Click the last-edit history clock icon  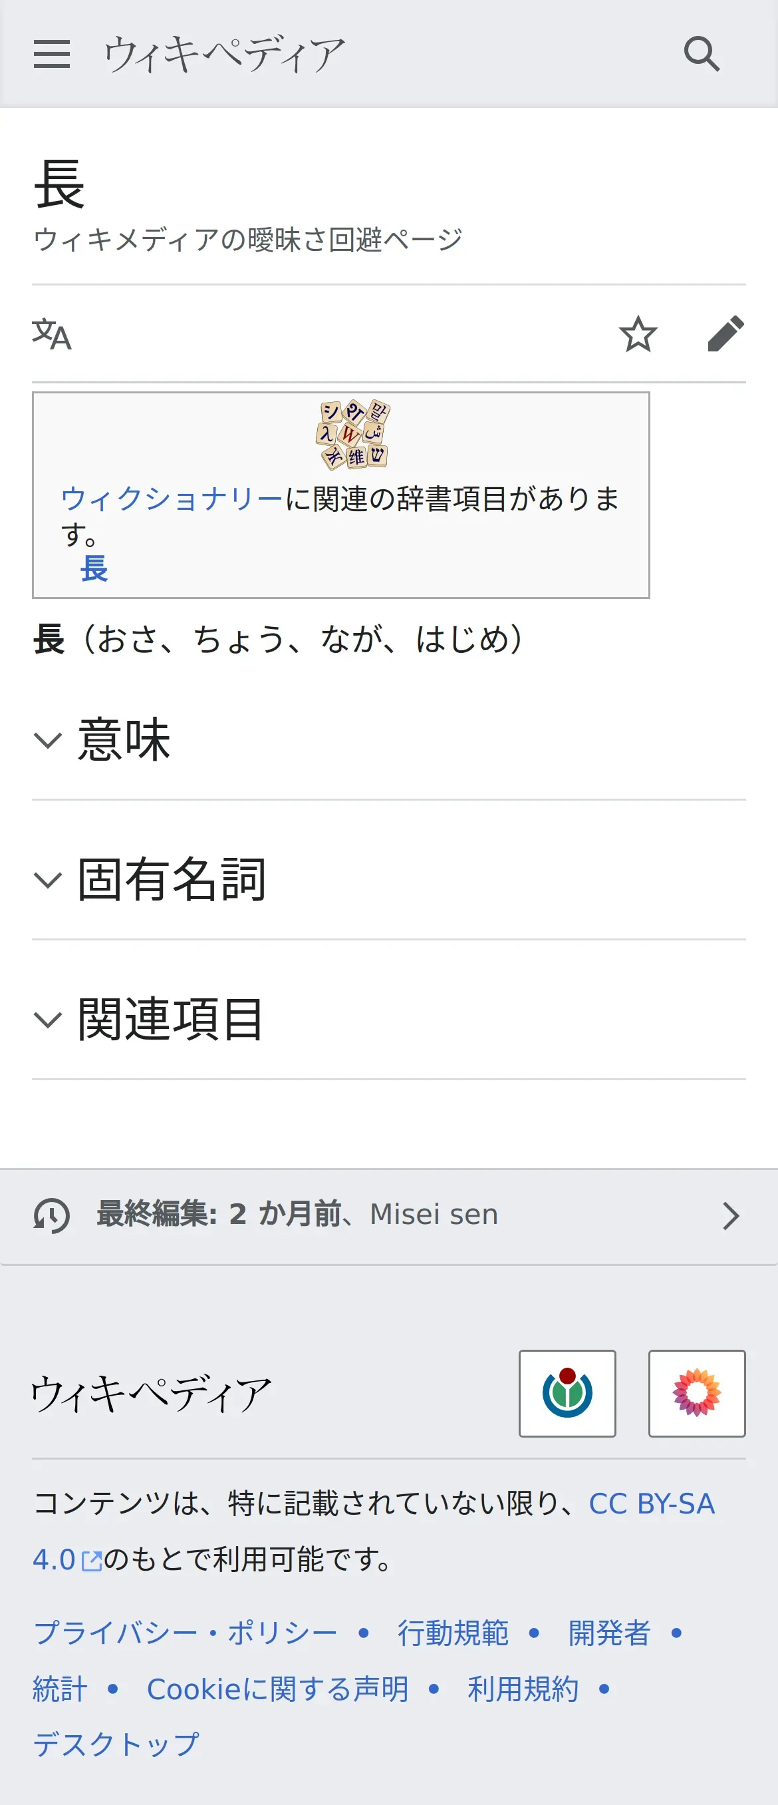[51, 1216]
